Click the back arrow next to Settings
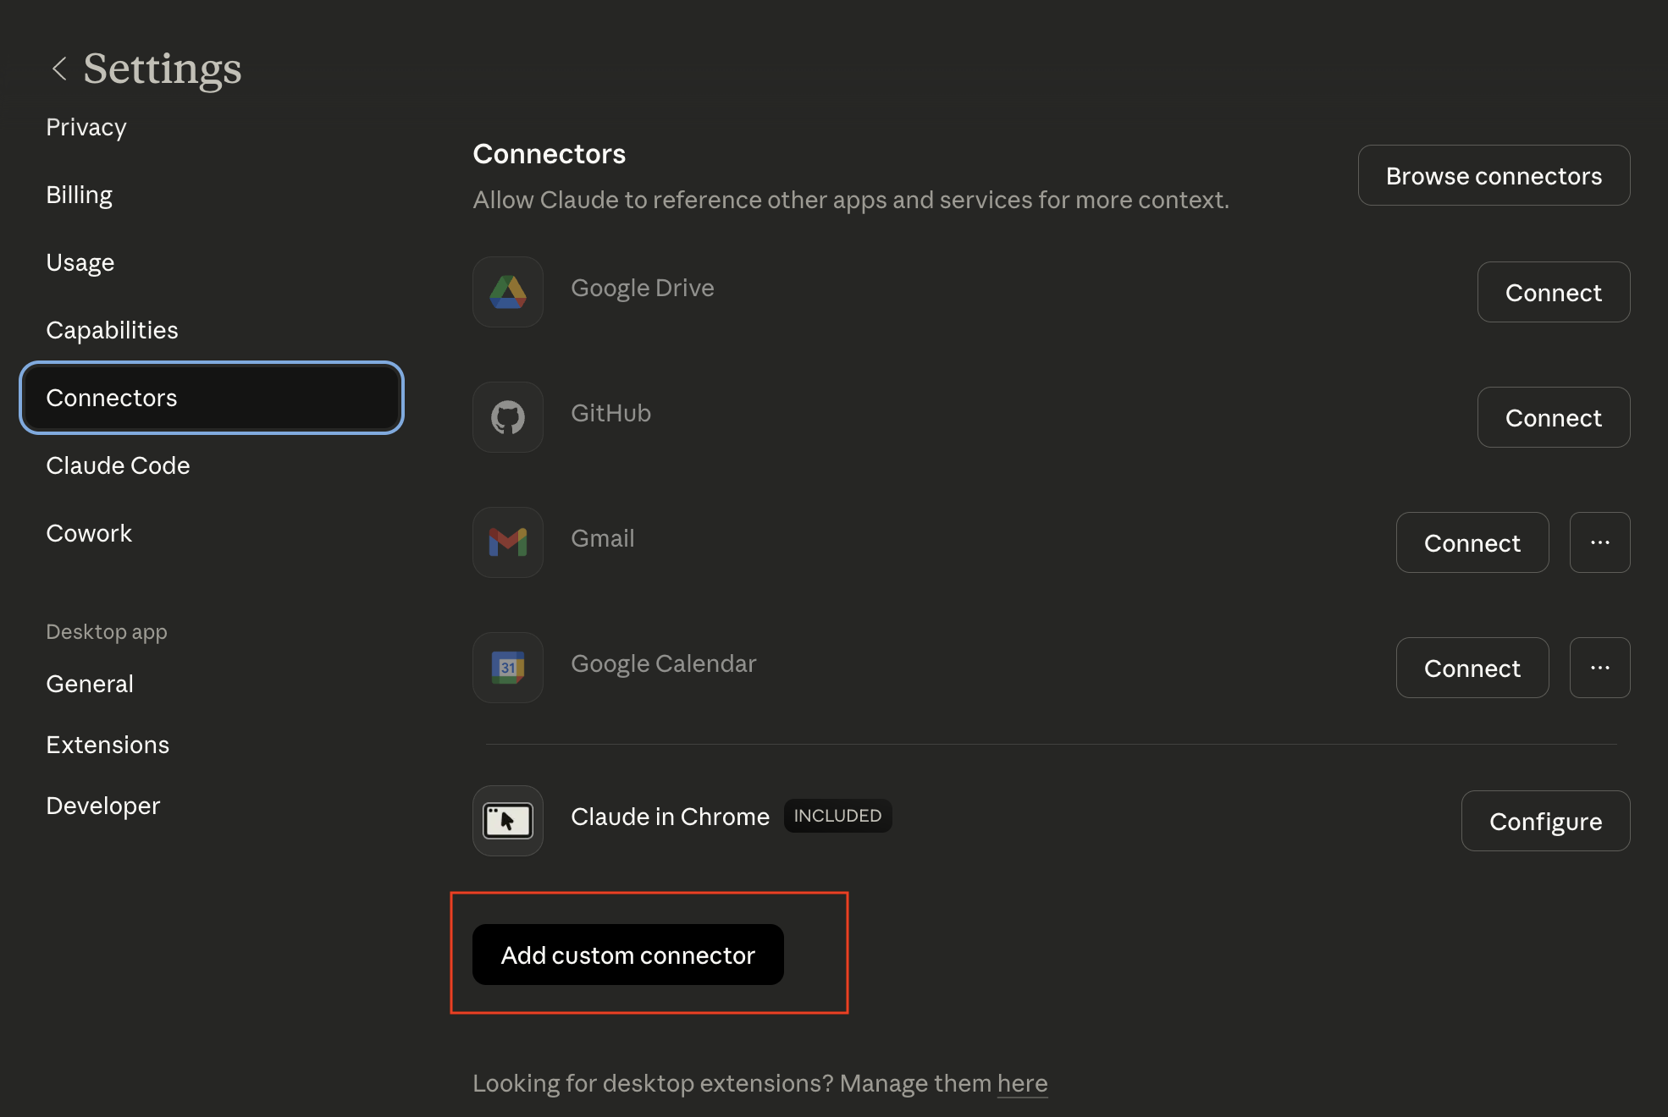1668x1117 pixels. (59, 68)
